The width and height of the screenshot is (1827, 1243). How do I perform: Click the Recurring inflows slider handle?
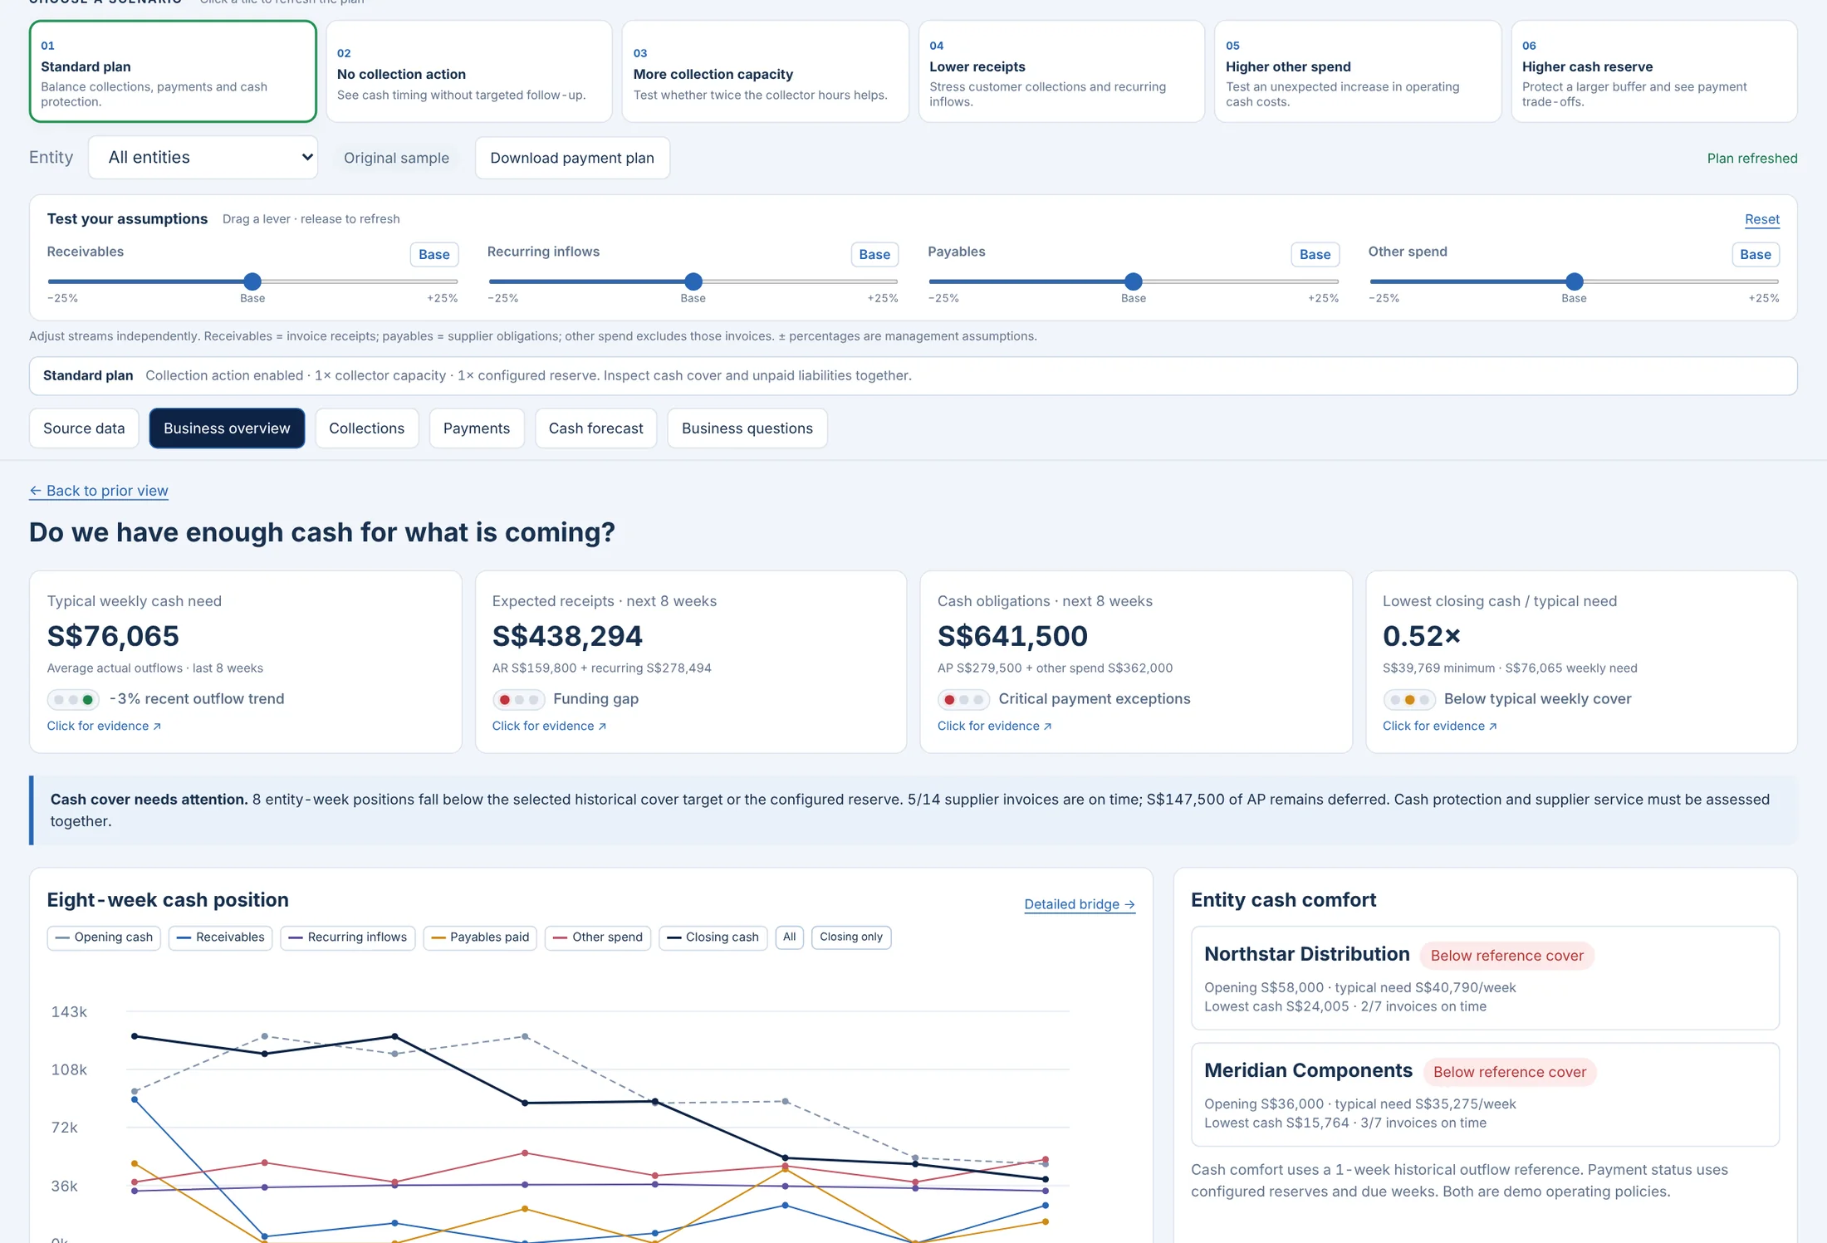(x=693, y=281)
